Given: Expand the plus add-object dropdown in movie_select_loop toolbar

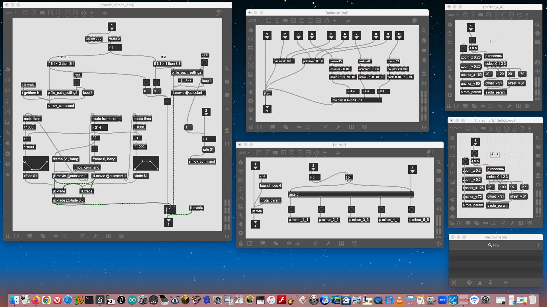Looking at the screenshot, I should coord(92,13).
